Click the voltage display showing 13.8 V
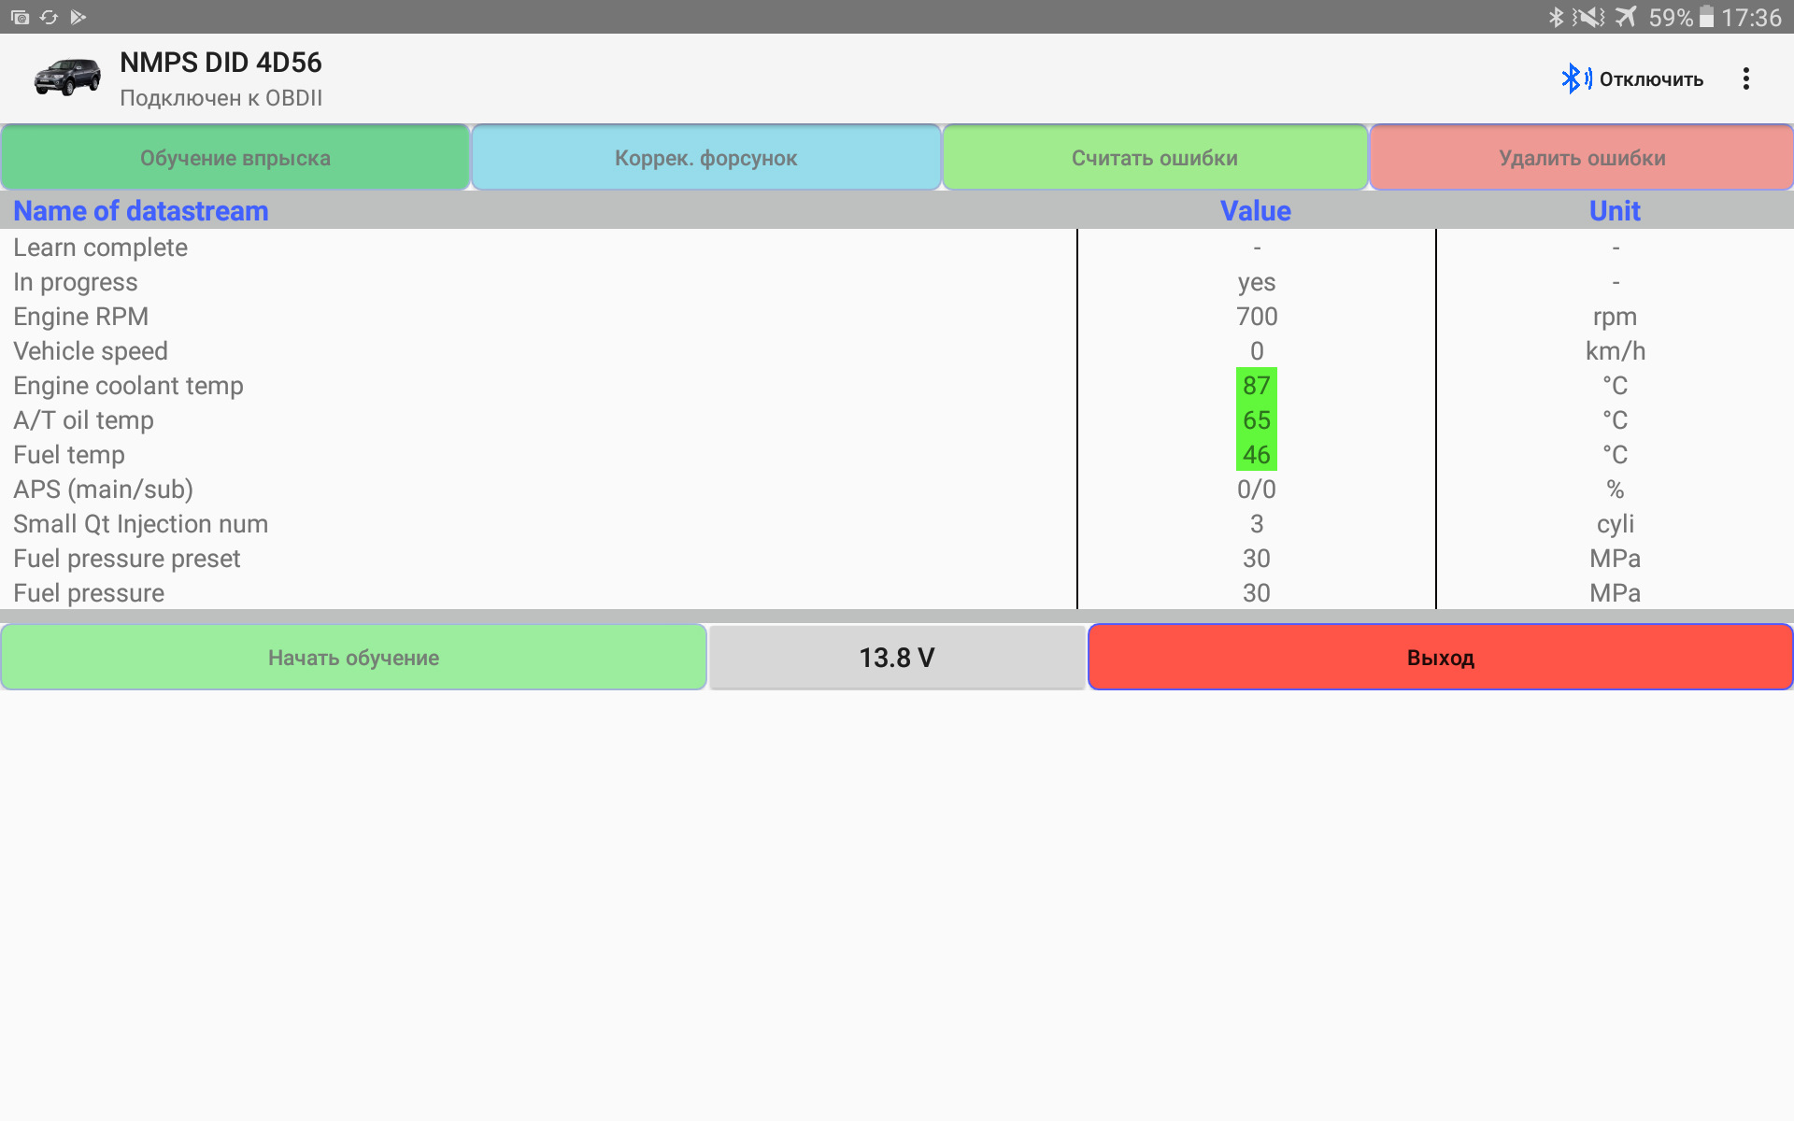The height and width of the screenshot is (1121, 1794). coord(898,658)
